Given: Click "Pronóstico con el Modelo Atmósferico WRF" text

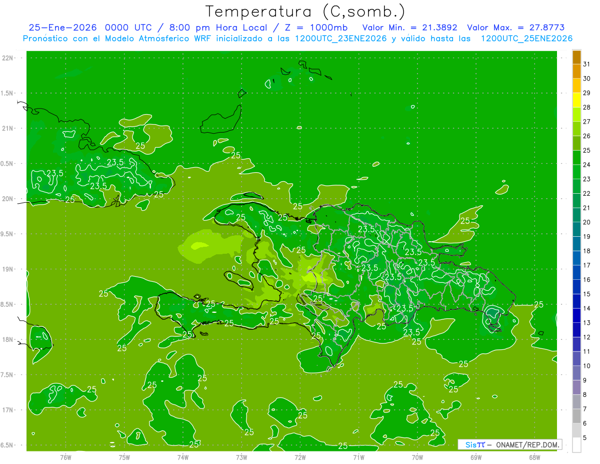Looking at the screenshot, I should tap(117, 39).
